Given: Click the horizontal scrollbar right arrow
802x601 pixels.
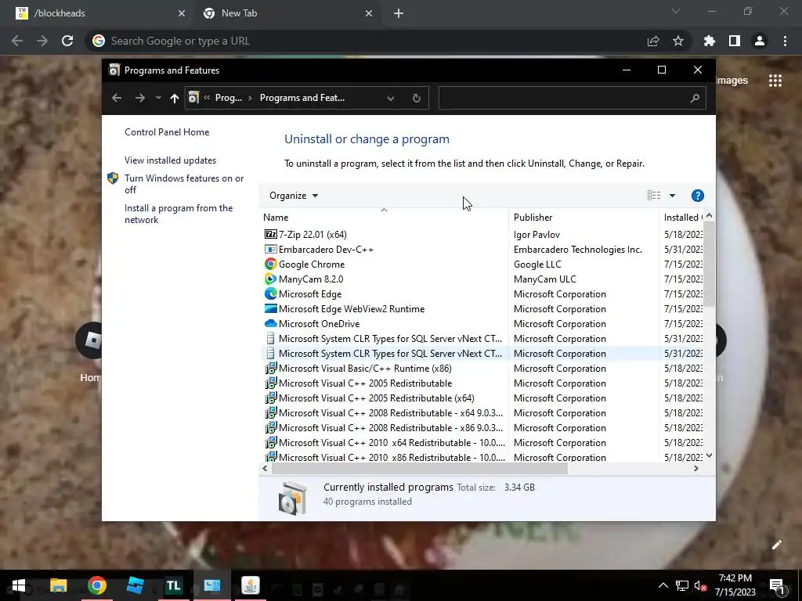Looking at the screenshot, I should (x=696, y=468).
